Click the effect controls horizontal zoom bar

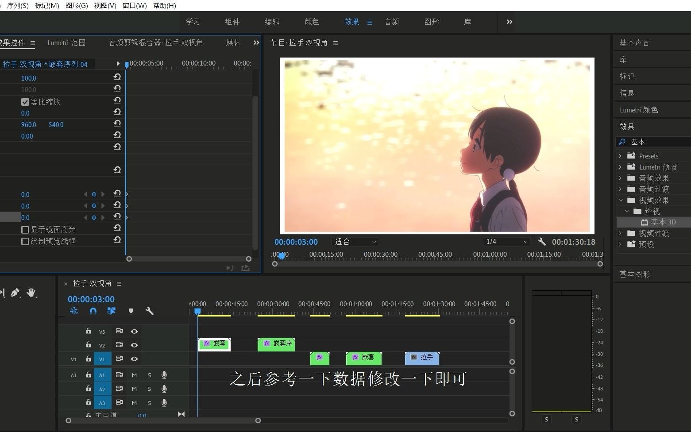tap(189, 259)
